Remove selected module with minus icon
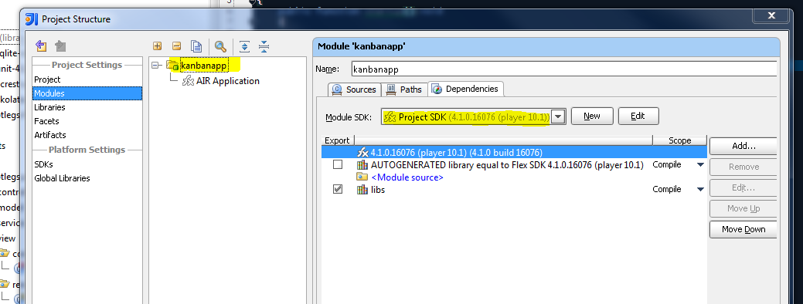The height and width of the screenshot is (304, 803). (x=177, y=46)
